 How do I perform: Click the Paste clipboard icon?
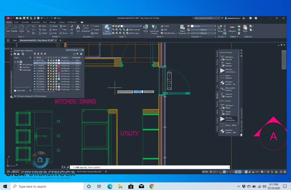click(x=245, y=29)
